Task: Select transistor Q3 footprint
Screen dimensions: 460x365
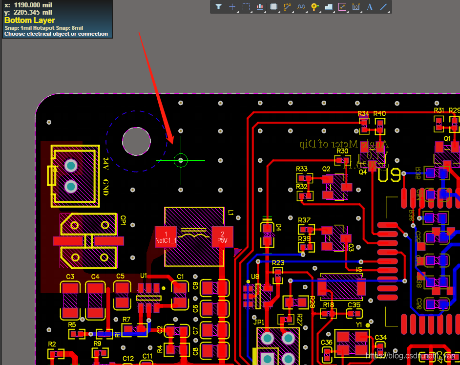Action: 336,238
